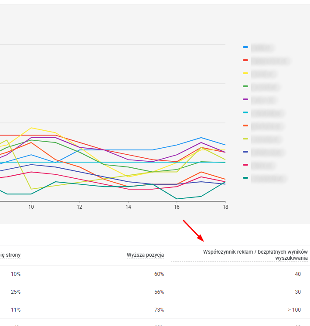Viewport: 310px width, 326px height.
Task: Select the lime legend series marker
Action: [245, 139]
